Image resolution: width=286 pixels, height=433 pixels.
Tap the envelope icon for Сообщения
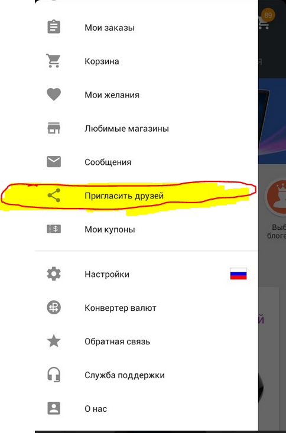click(x=54, y=162)
